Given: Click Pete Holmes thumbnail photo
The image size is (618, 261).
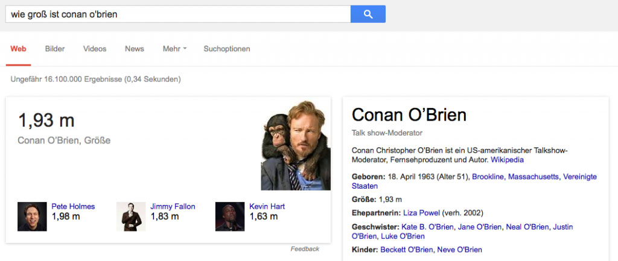Looking at the screenshot, I should (32, 216).
